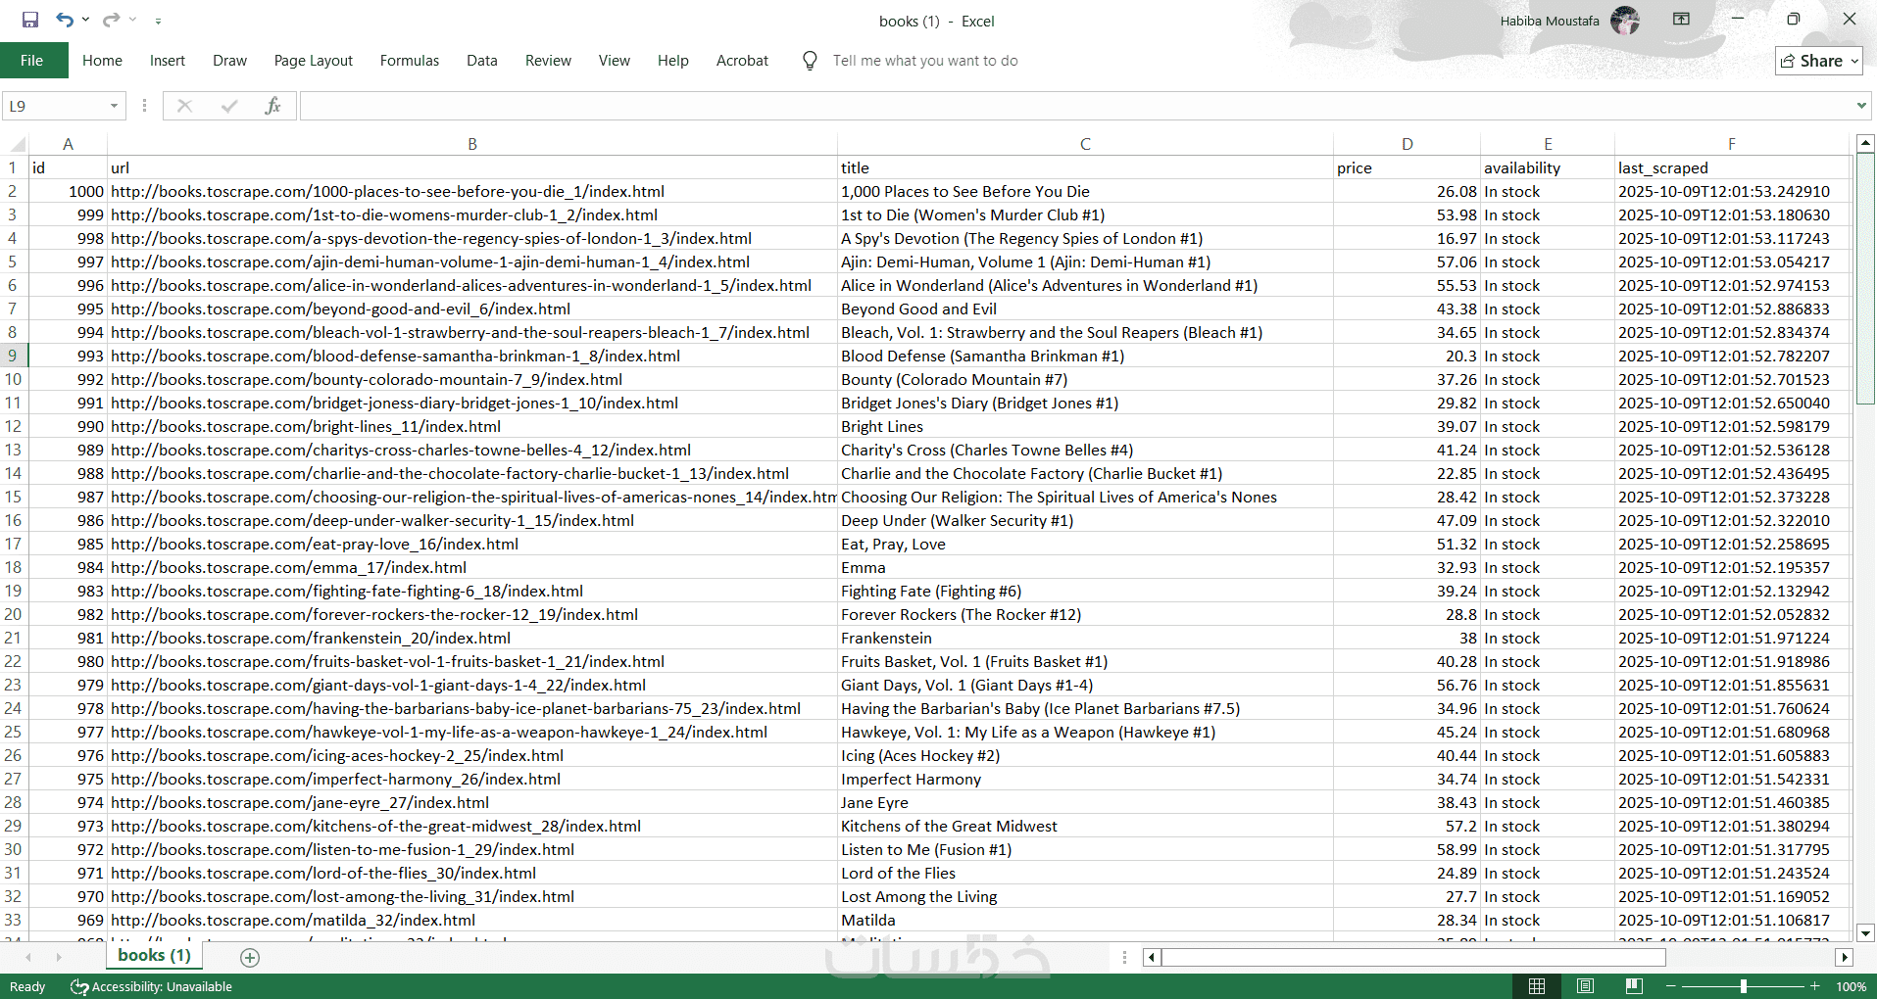
Task: Switch to the Home ribbon tab
Action: 102,61
